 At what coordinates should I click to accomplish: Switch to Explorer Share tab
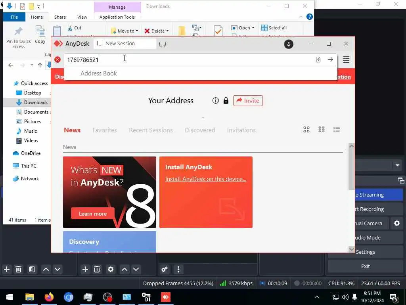point(60,17)
